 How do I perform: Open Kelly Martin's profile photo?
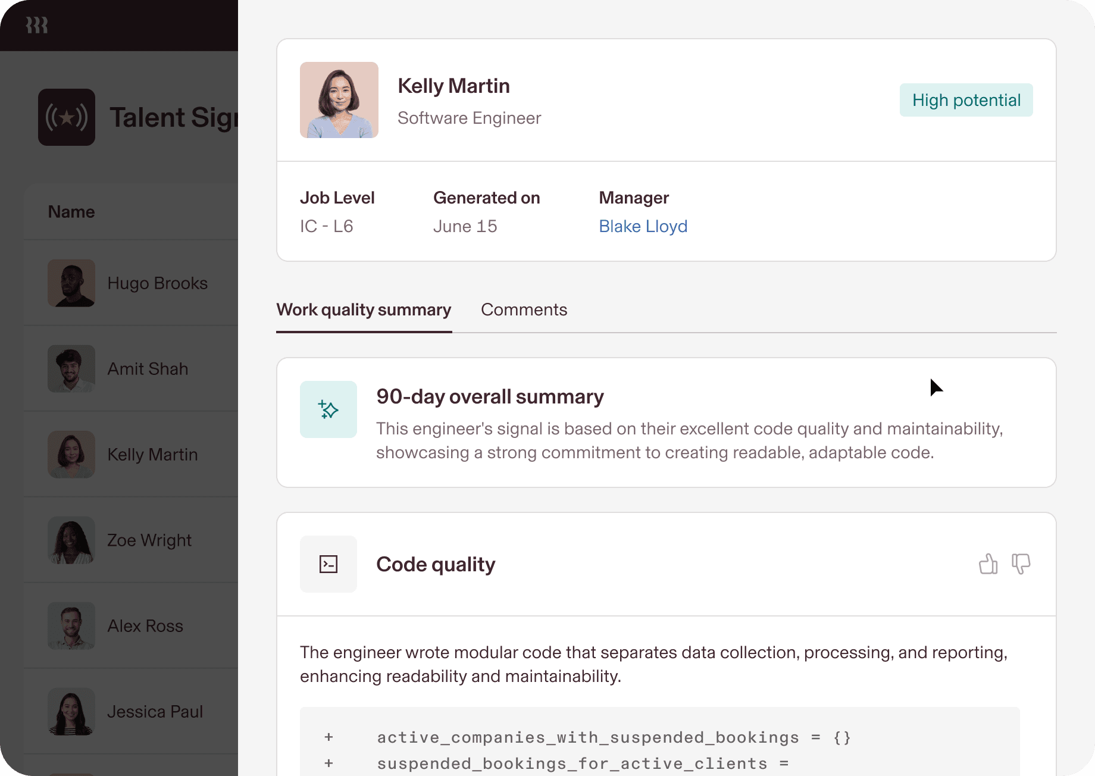pyautogui.click(x=339, y=100)
